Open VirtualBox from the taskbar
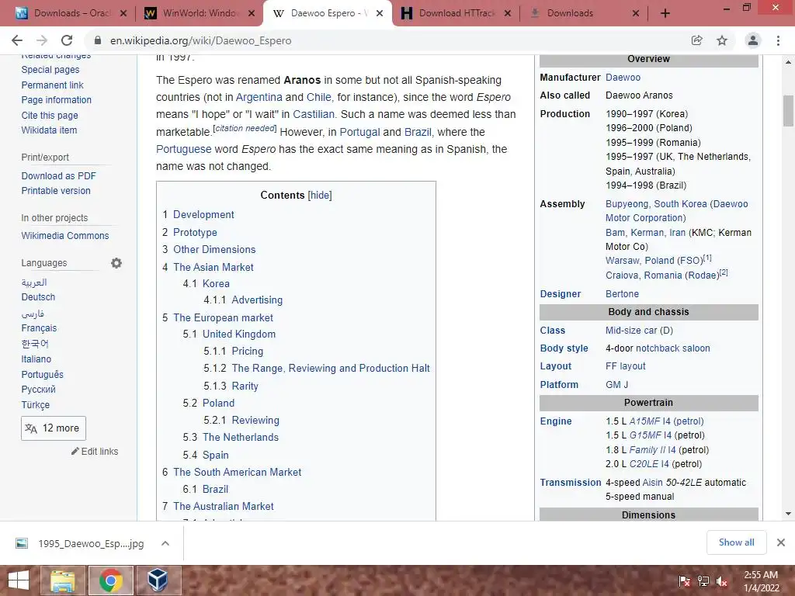795x596 pixels. coord(158,580)
